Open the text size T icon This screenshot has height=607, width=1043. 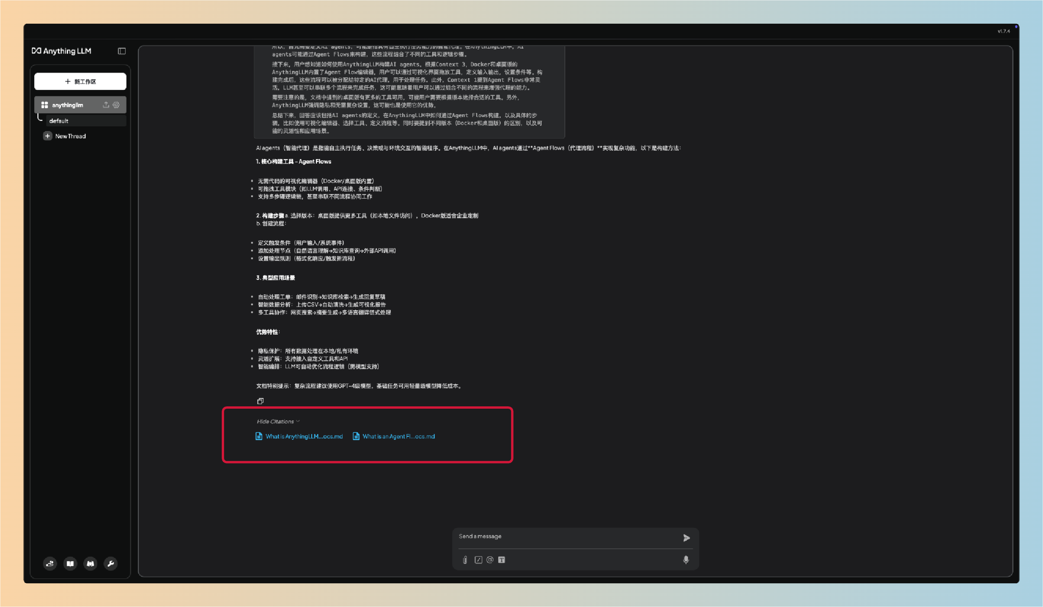tap(501, 560)
